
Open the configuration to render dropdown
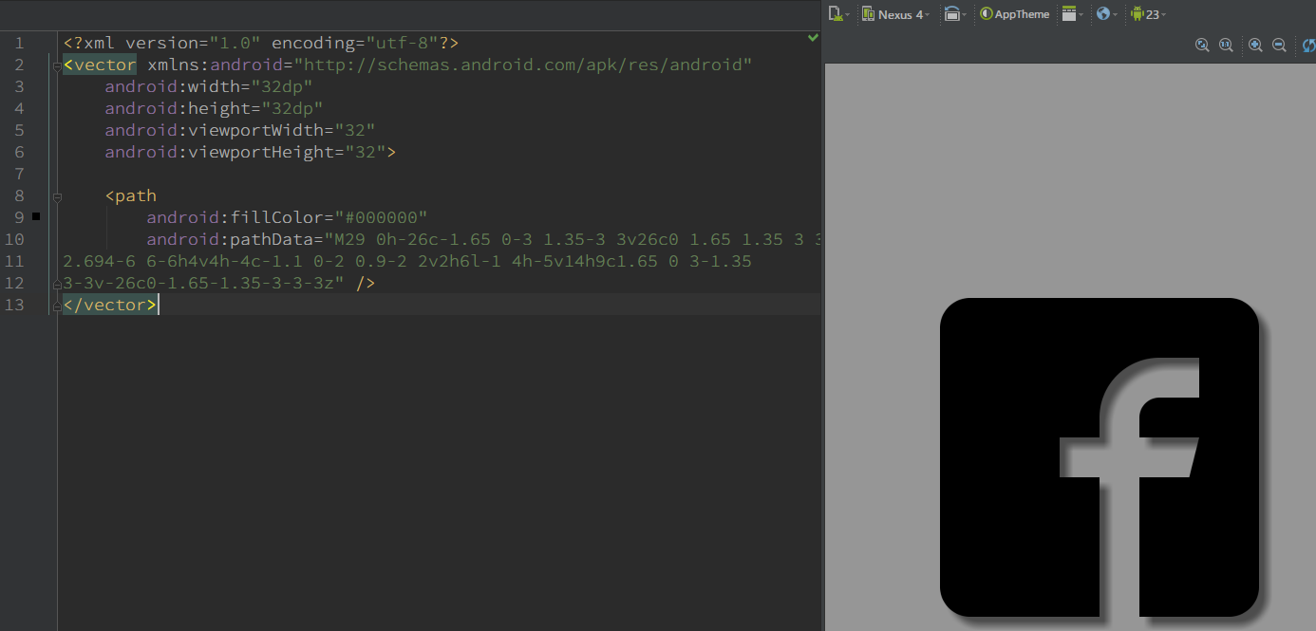click(838, 14)
